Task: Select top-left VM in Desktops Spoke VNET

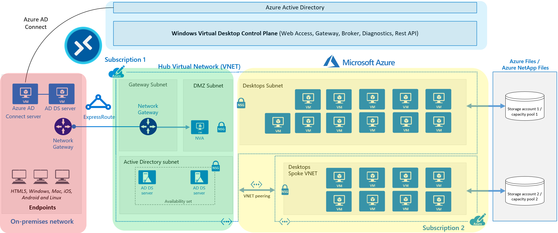Action: coord(339,178)
